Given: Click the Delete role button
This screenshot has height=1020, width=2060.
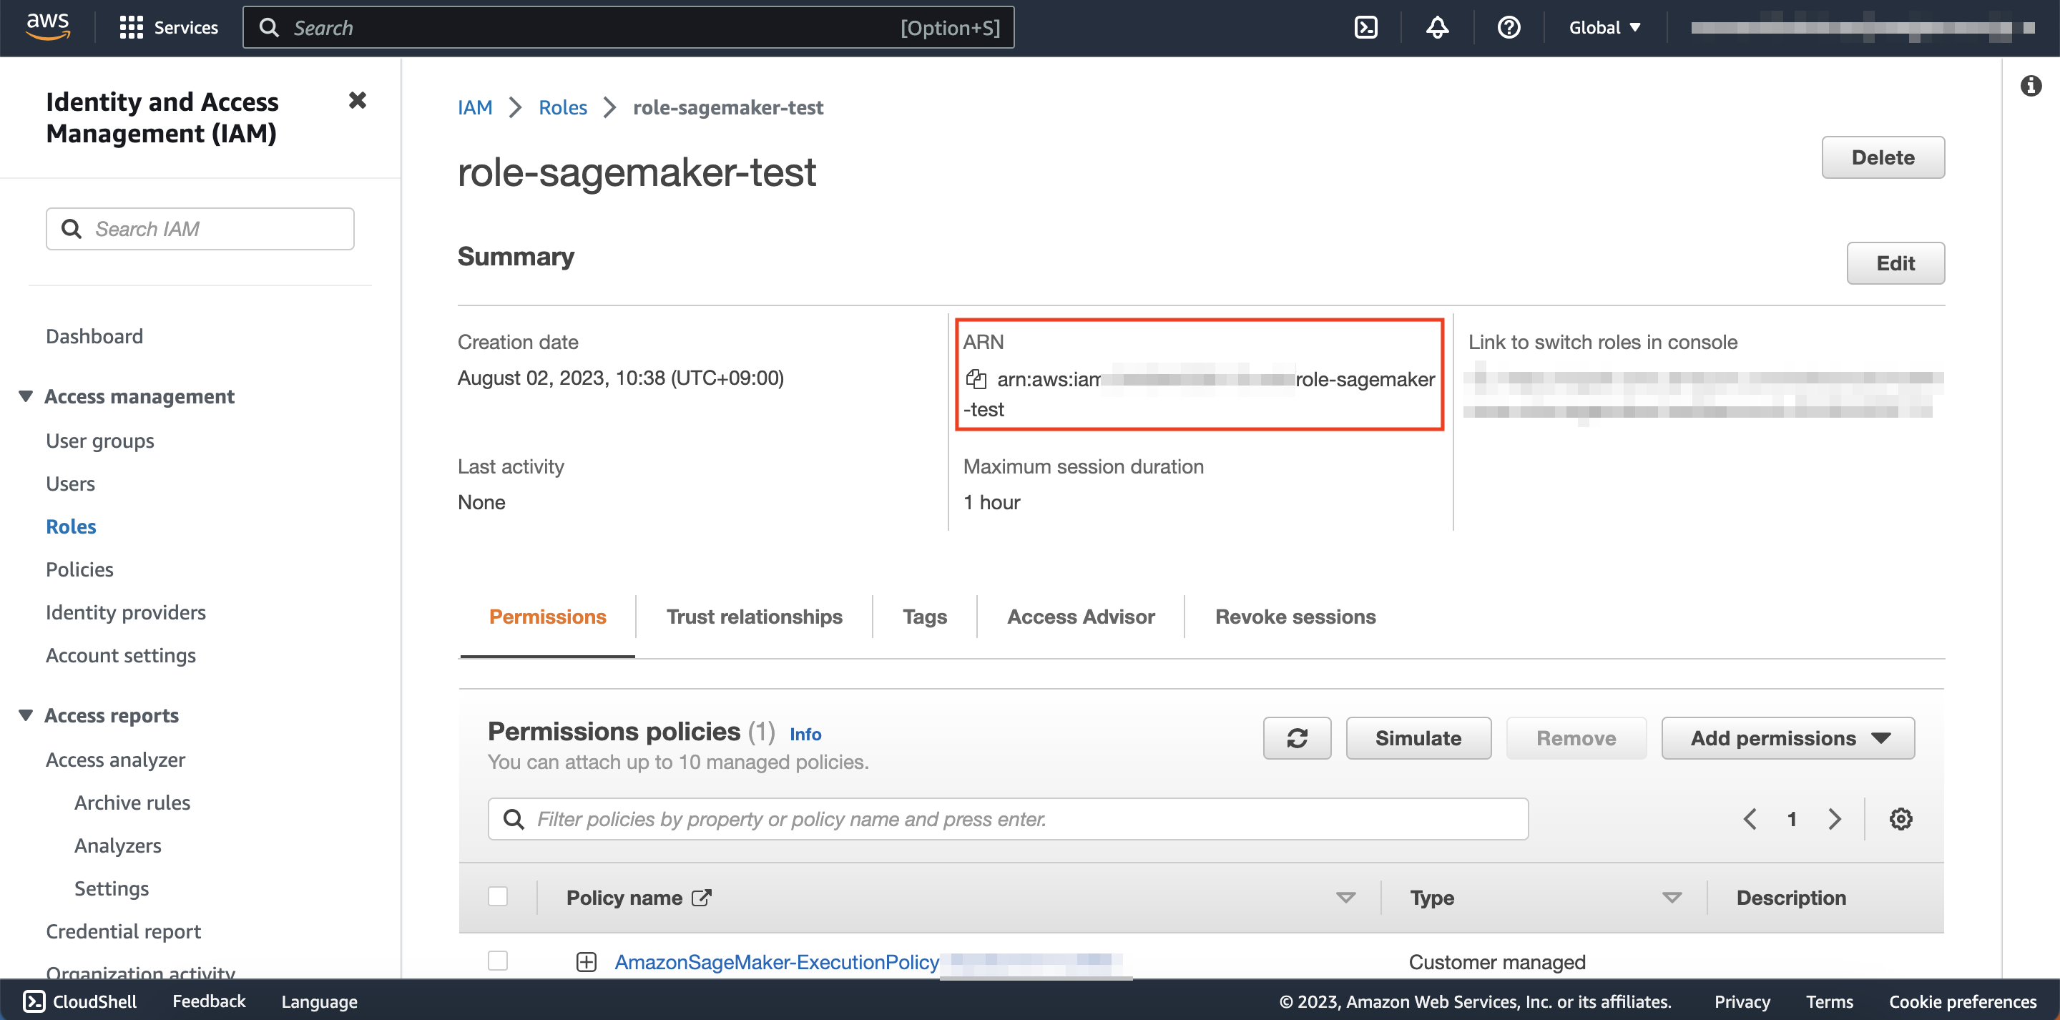Looking at the screenshot, I should click(1883, 157).
